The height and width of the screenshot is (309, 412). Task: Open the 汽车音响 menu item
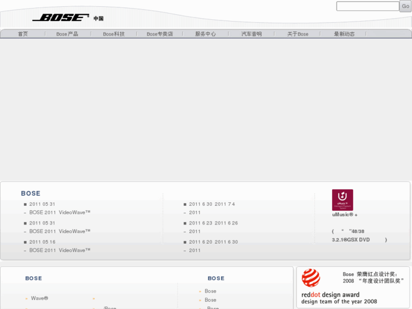252,34
